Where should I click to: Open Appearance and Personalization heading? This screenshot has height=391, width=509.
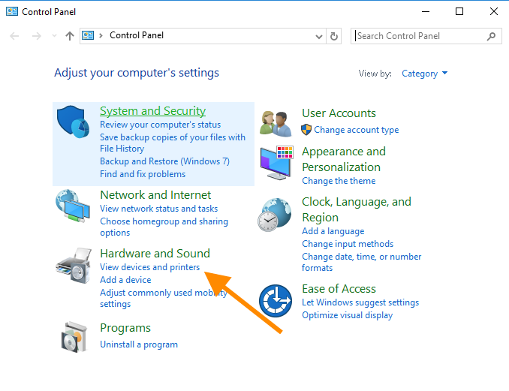coord(344,159)
